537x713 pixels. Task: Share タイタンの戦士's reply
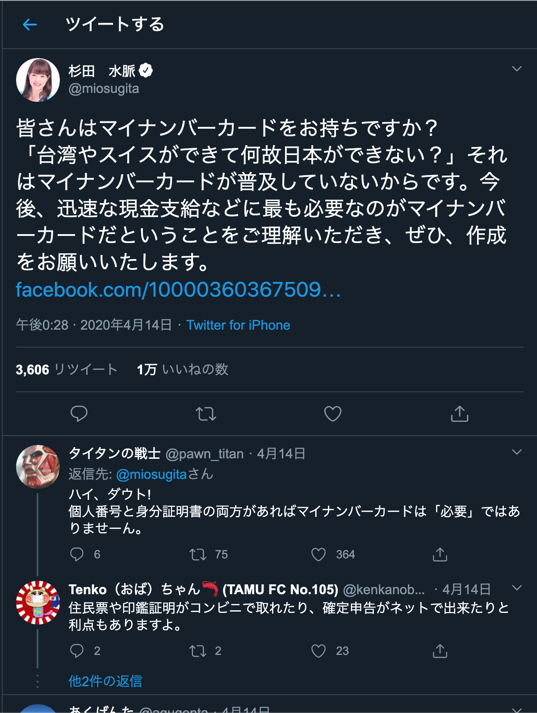(440, 554)
